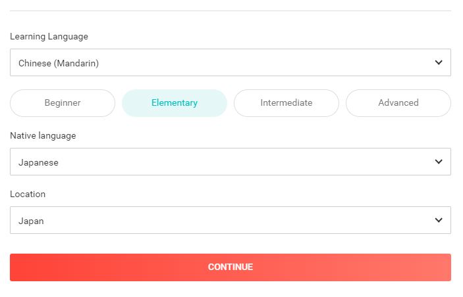Click the horizontal divider line above the form

[231, 11]
